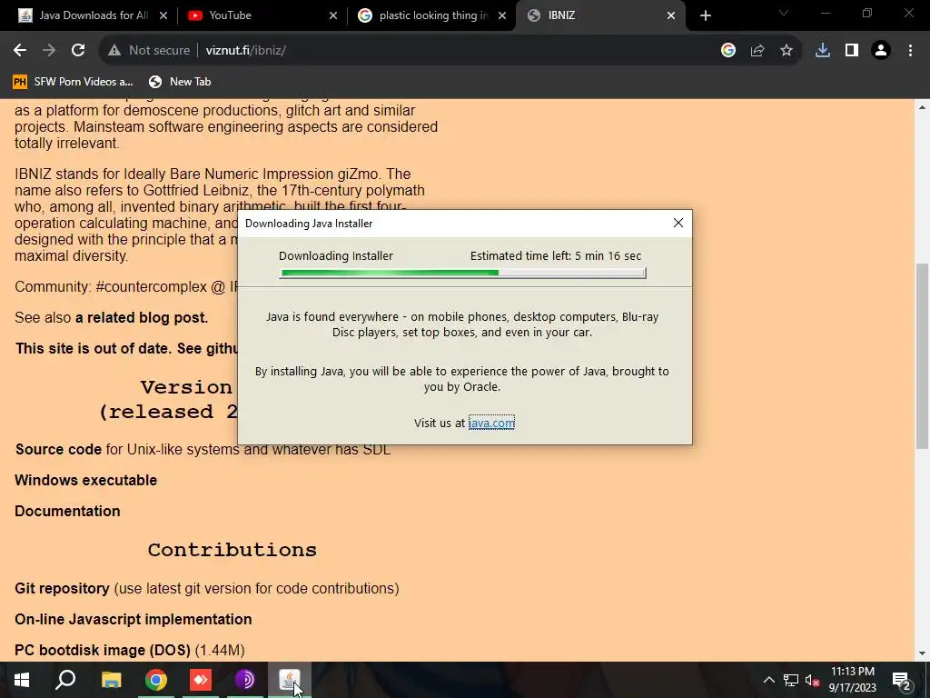Close the Java Downloads tab
This screenshot has height=698, width=930.
[x=163, y=15]
